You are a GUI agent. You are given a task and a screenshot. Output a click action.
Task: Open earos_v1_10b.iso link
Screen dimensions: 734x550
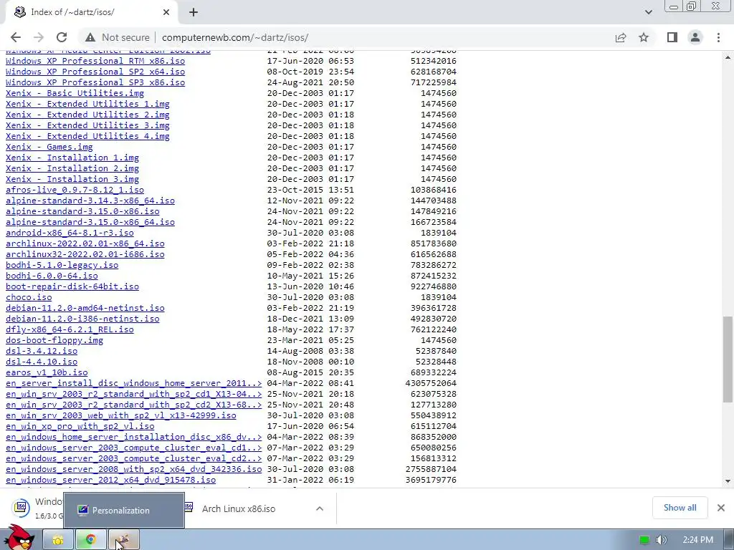coord(47,372)
